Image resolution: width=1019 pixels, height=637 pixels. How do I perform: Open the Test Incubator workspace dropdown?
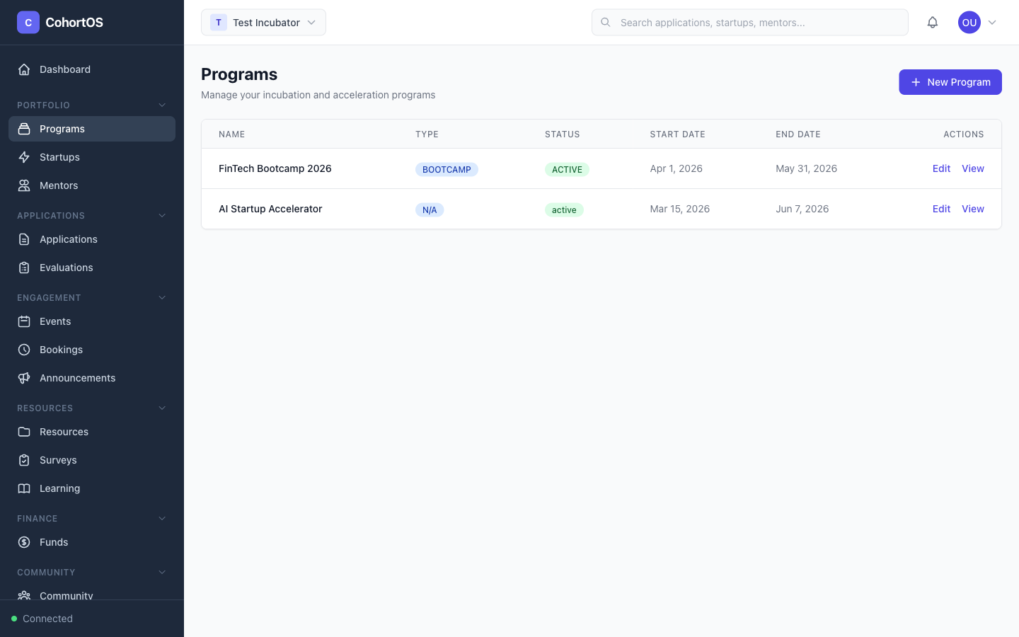263,22
